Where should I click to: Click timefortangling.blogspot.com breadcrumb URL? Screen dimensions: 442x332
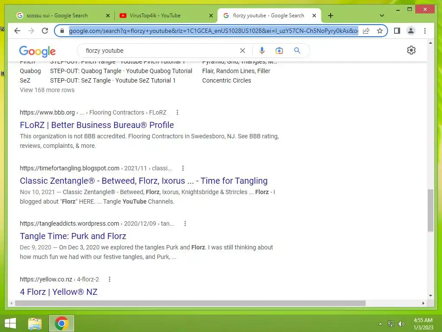click(x=69, y=168)
